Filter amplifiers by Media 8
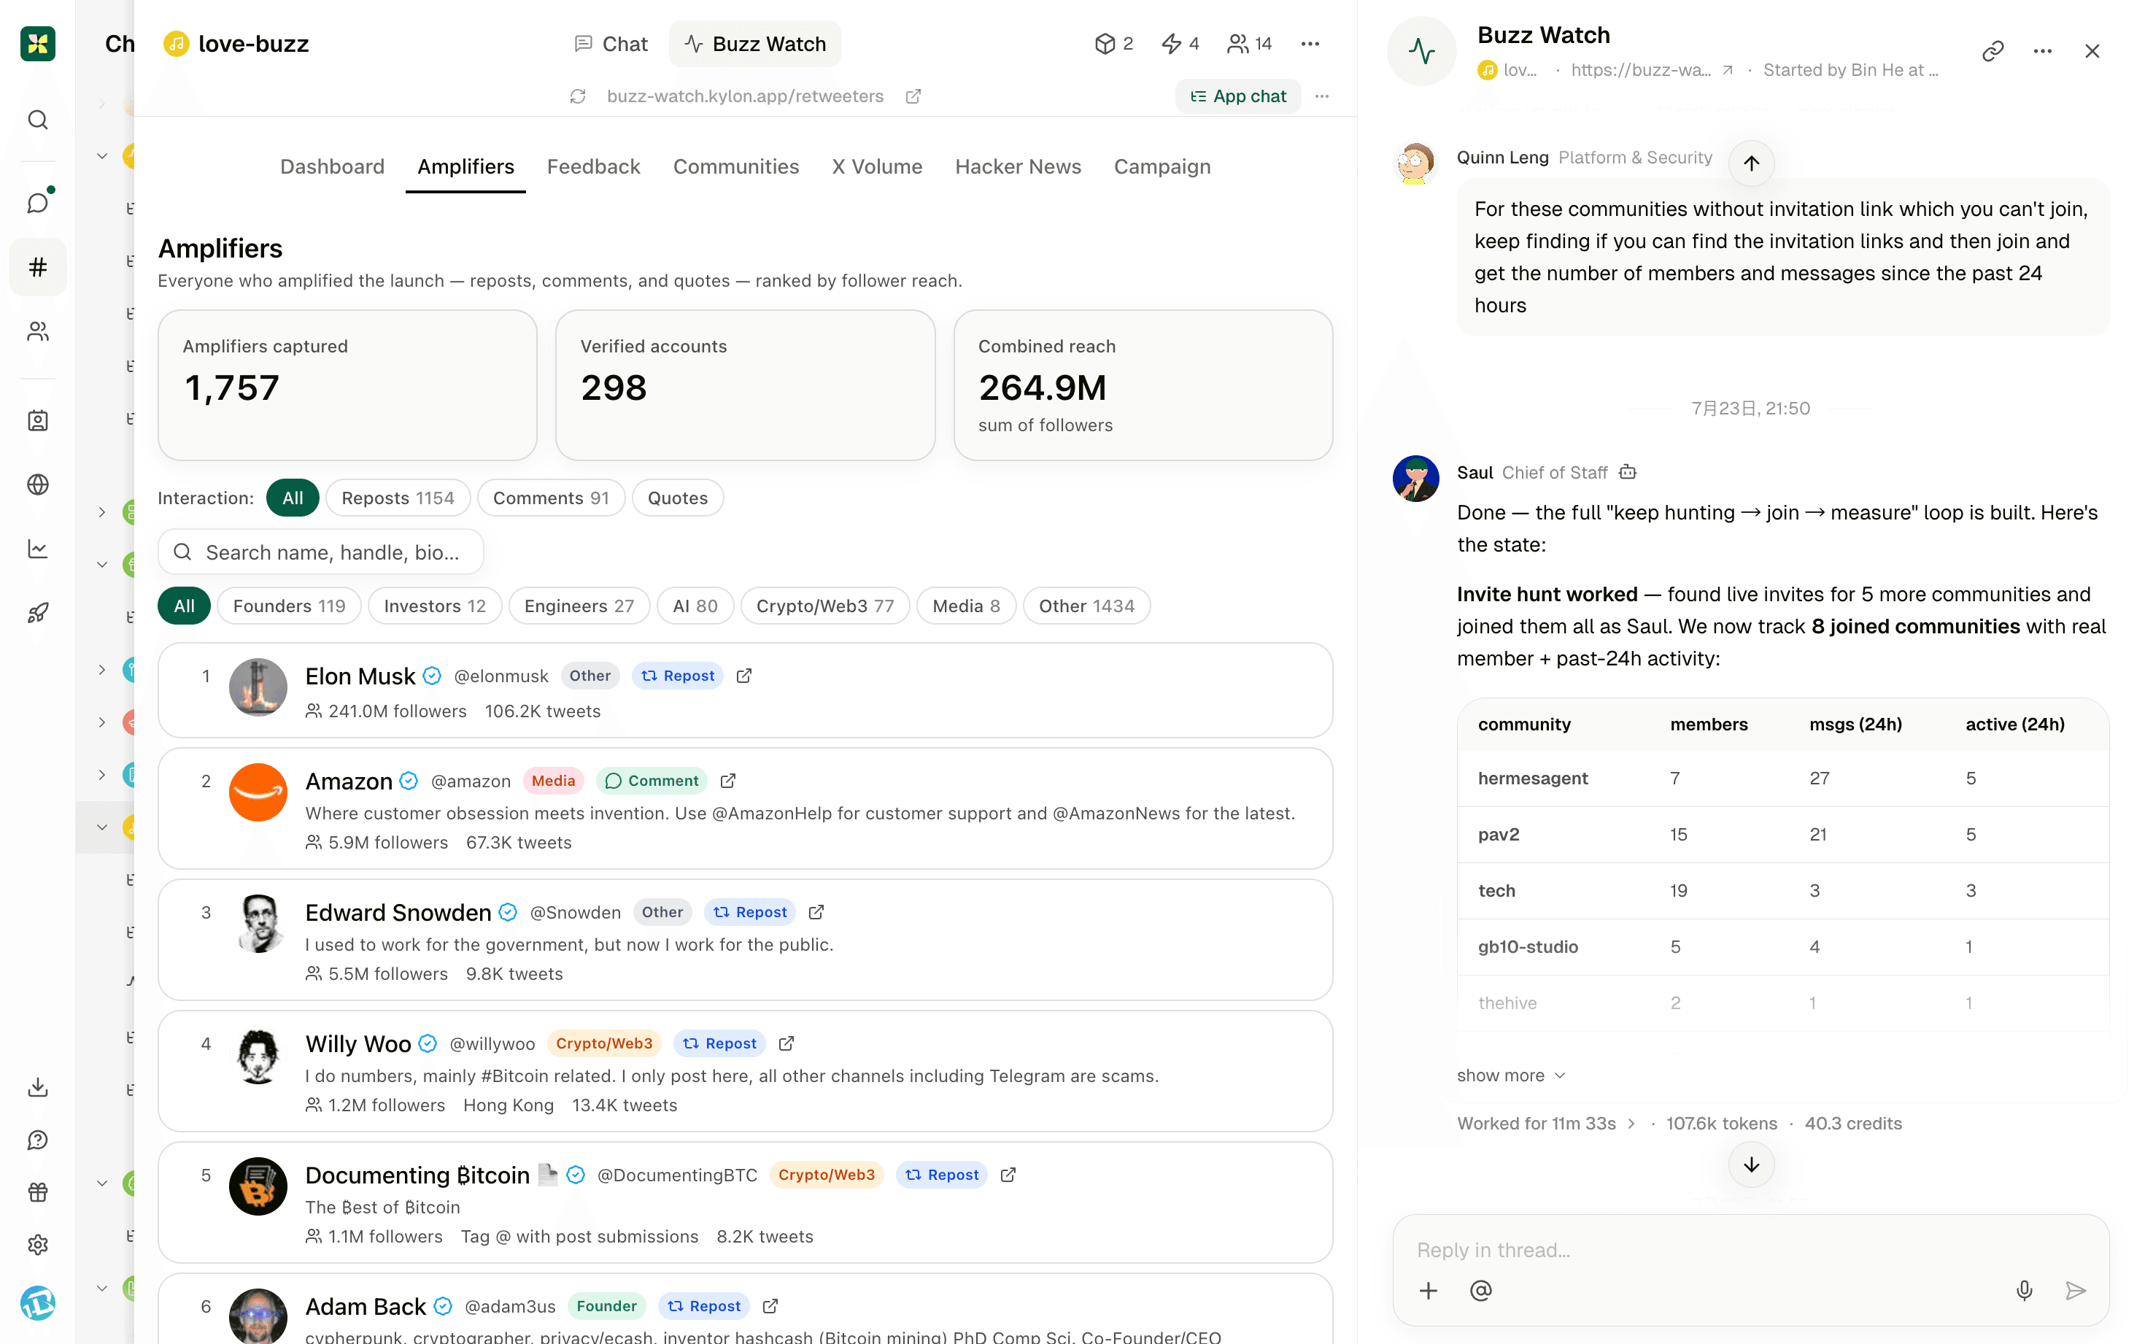The width and height of the screenshot is (2145, 1344). click(966, 606)
